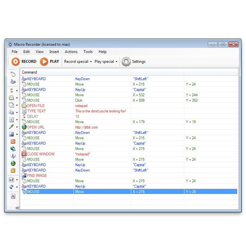Image resolution: width=246 pixels, height=246 pixels.
Task: Click the FIND IMAGE row picture icon
Action: pos(24,175)
